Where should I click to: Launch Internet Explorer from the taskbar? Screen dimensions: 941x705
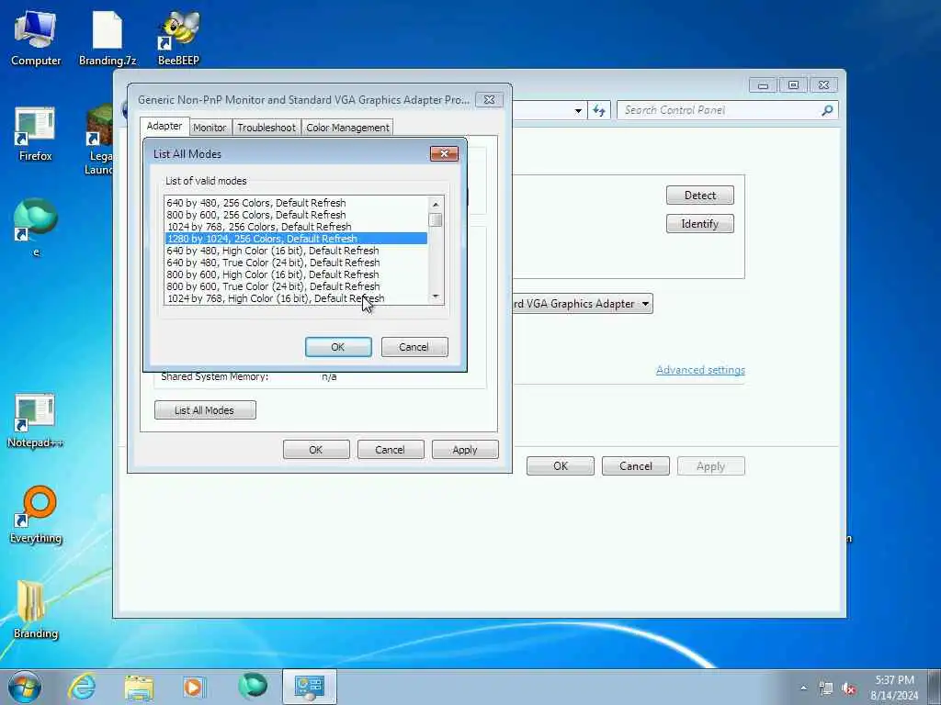click(82, 687)
